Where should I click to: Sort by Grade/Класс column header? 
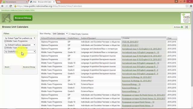[x=73, y=38]
